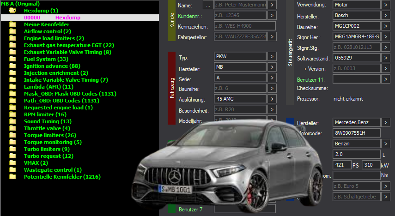Image resolution: width=395 pixels, height=216 pixels.
Task: Click folder icon beside Exhaust Variable Valve Timing
Action: click(x=12, y=52)
